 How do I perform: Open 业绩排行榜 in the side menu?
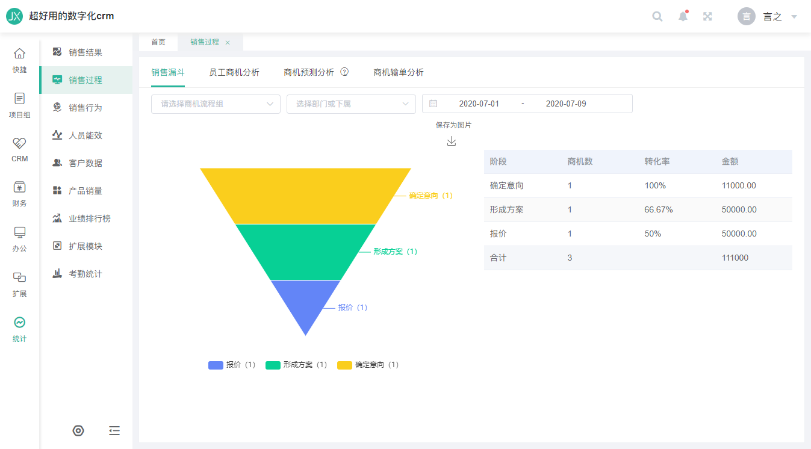point(86,218)
